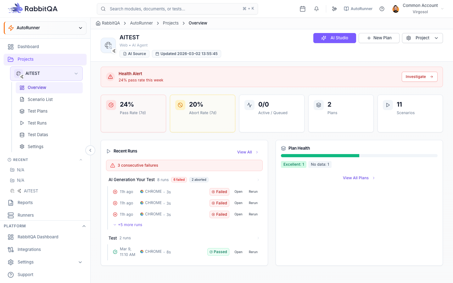Viewport: 453px width, 283px height.
Task: Click the help question mark icon
Action: pos(382,9)
